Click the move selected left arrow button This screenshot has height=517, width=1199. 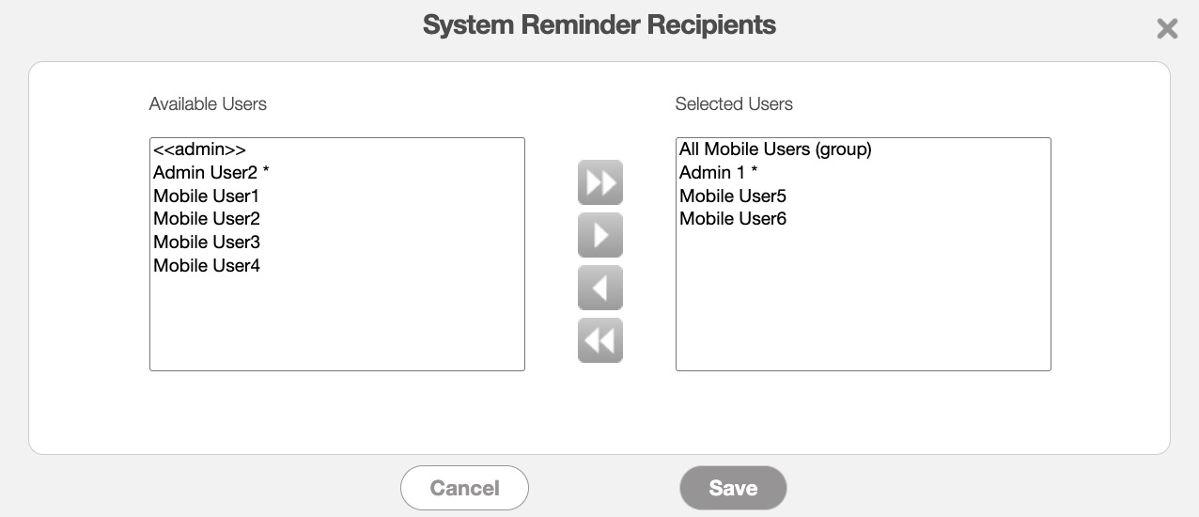[x=600, y=288]
